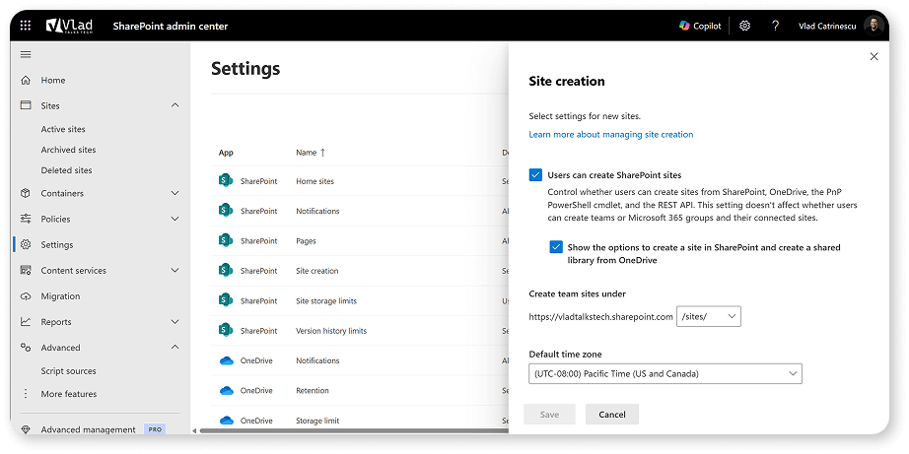Click the App column header
This screenshot has height=454, width=909.
point(226,153)
